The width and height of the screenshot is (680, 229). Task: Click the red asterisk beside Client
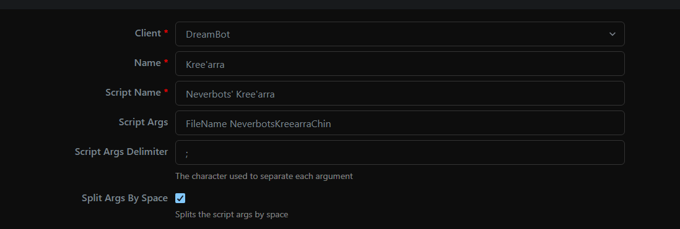coord(165,32)
